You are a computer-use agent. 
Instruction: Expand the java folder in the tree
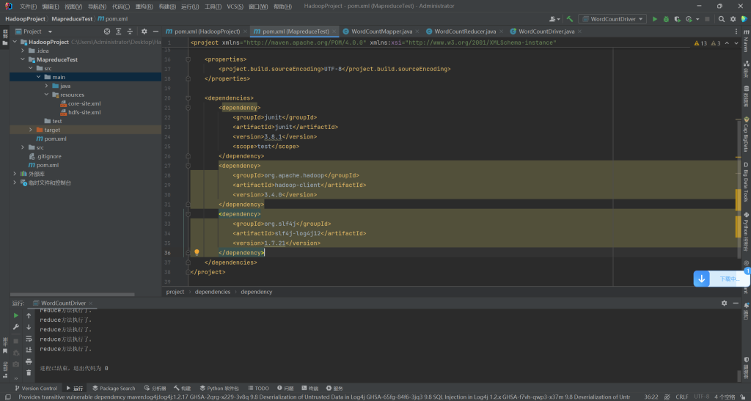[x=46, y=86]
